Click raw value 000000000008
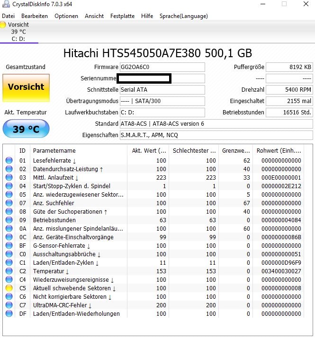This screenshot has height=338, width=315. [281, 288]
